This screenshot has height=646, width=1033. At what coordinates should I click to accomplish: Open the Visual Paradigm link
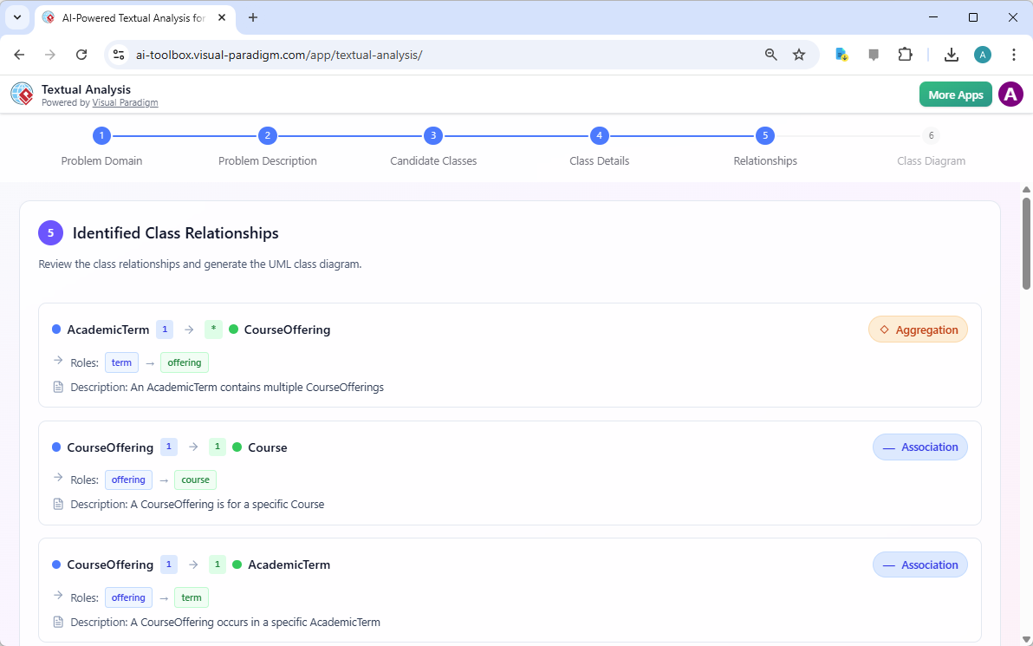(x=125, y=101)
